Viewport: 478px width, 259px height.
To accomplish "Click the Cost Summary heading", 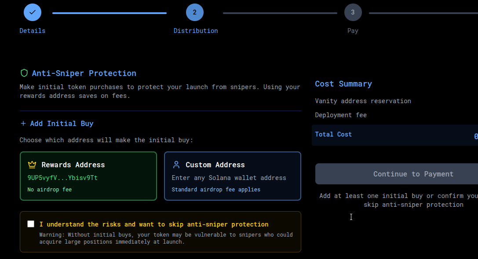I will point(343,84).
